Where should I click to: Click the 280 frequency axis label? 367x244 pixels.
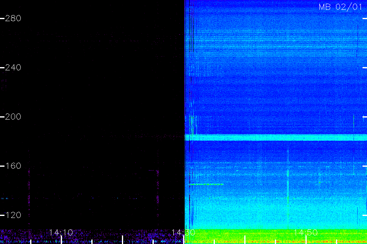click(13, 18)
